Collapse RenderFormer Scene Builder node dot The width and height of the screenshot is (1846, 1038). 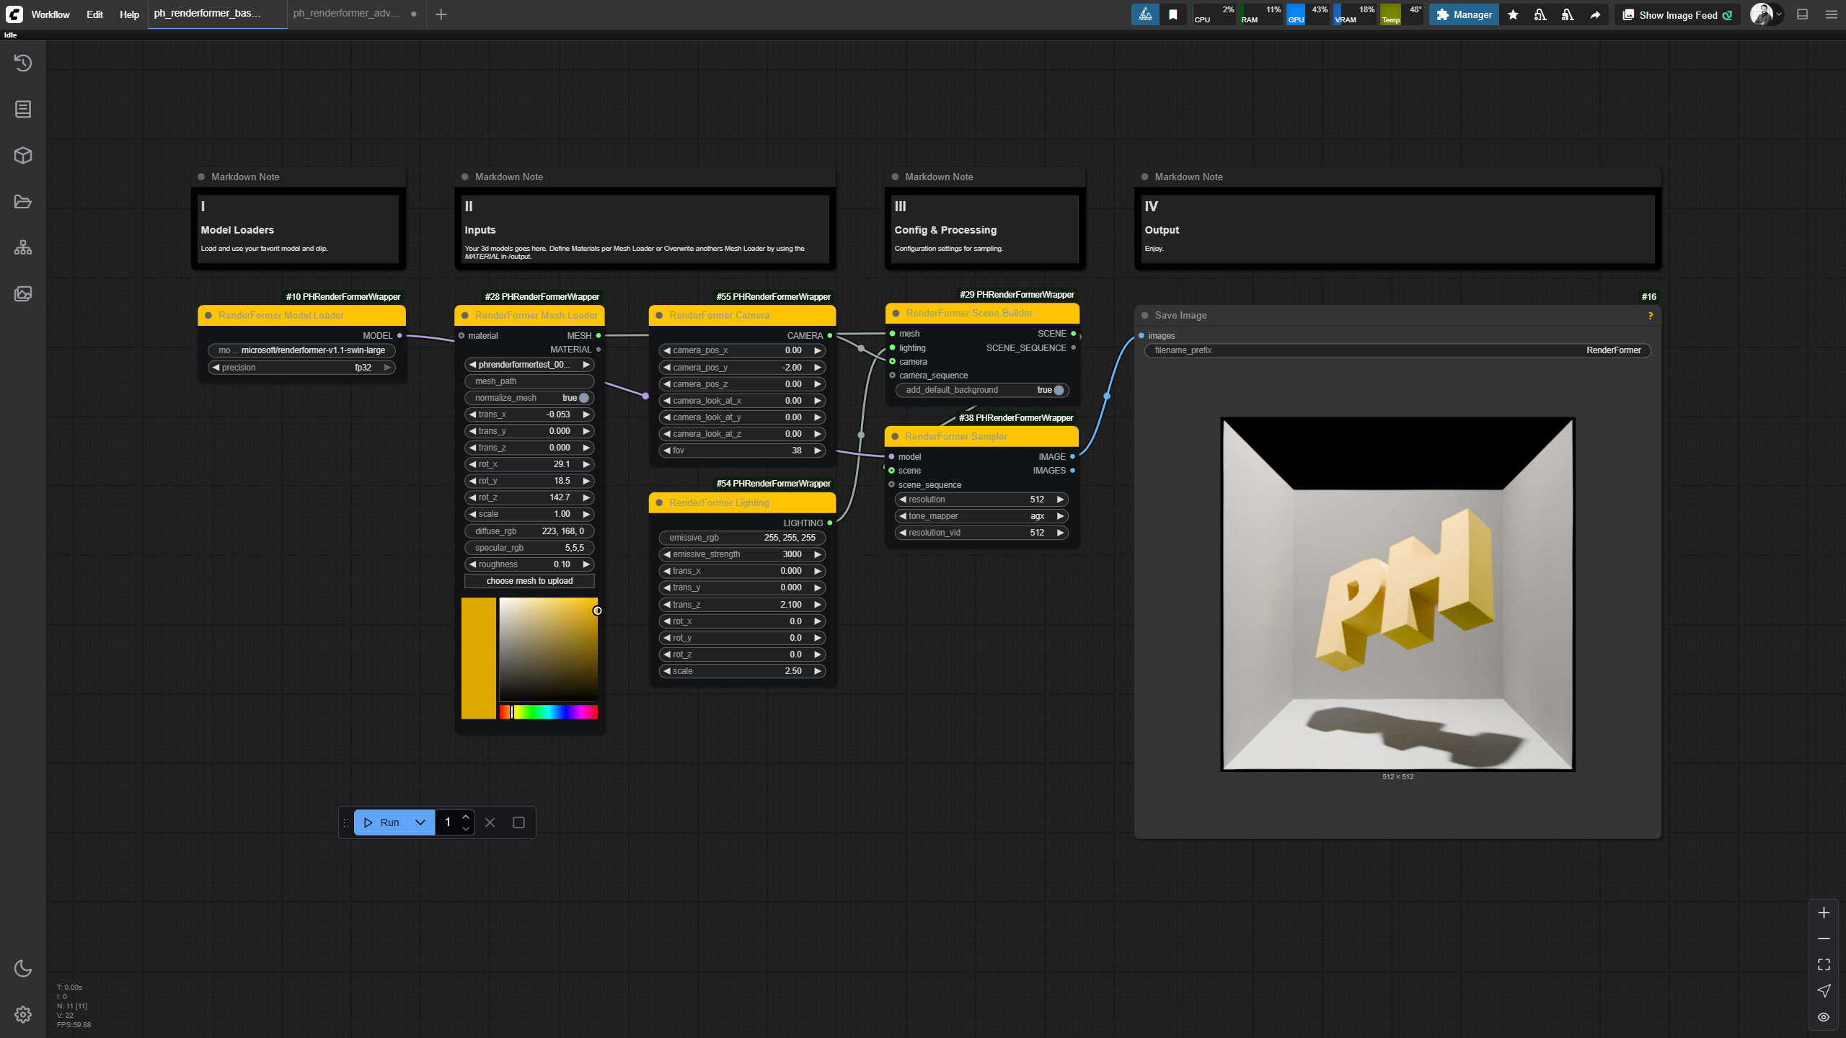[x=896, y=314]
